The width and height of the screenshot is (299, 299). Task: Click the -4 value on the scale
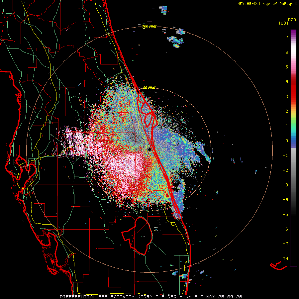click(x=285, y=200)
